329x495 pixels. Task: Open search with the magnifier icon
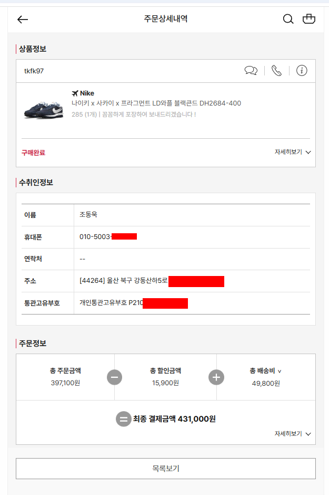[288, 19]
